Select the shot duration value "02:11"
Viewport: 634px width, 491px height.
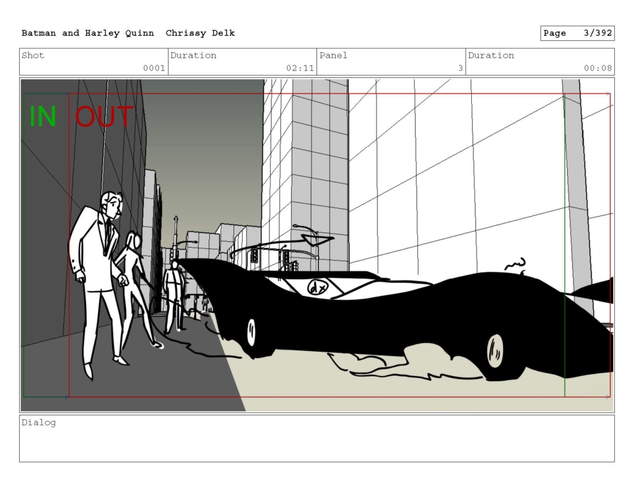pos(300,68)
